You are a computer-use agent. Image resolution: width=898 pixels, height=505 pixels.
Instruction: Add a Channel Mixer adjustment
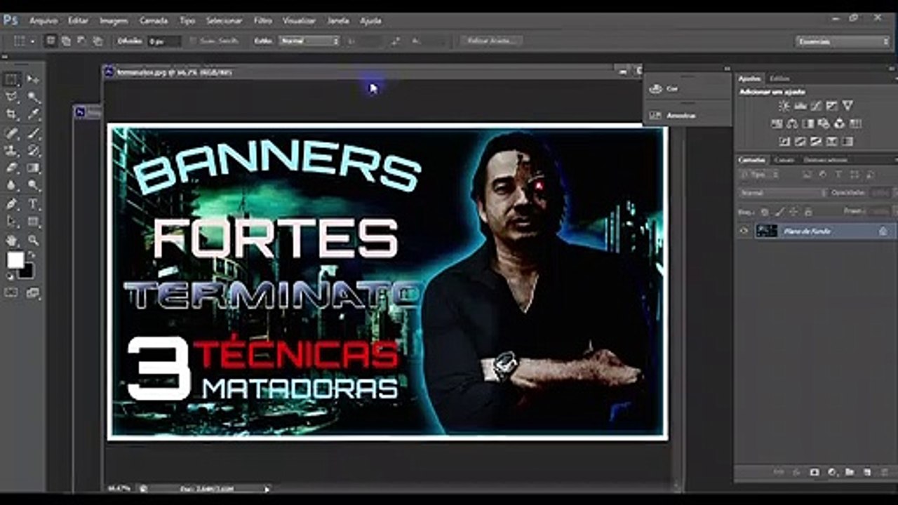tap(839, 123)
